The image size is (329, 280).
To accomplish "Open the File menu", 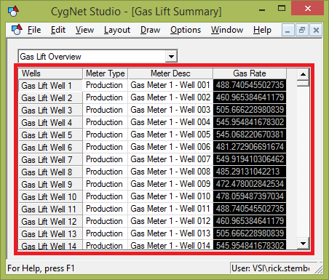I will pos(34,30).
